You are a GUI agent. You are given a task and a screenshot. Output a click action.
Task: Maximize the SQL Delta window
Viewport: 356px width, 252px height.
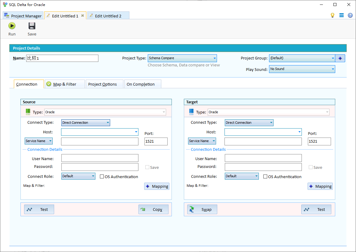(x=335, y=5)
